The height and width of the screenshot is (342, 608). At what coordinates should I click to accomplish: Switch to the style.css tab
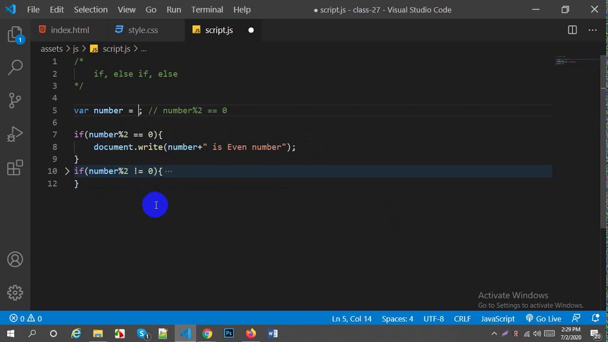143,30
